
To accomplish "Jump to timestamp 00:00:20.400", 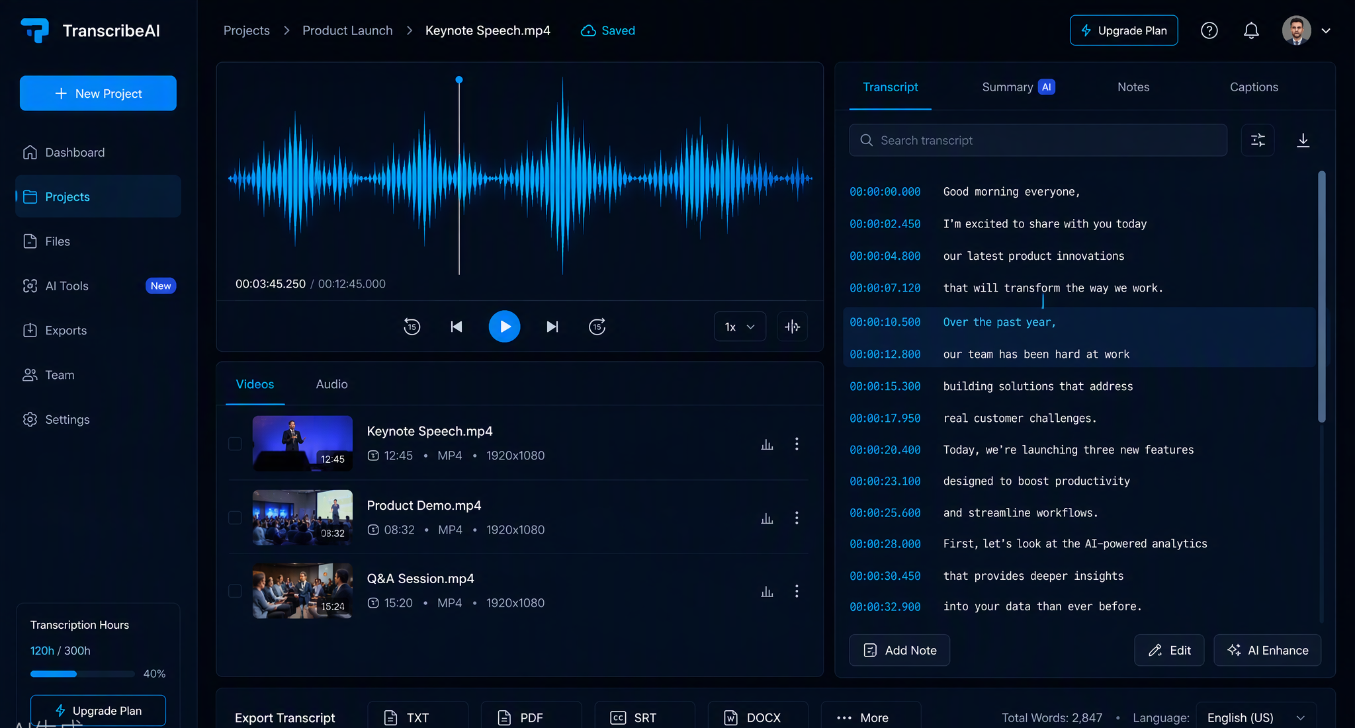I will (885, 450).
